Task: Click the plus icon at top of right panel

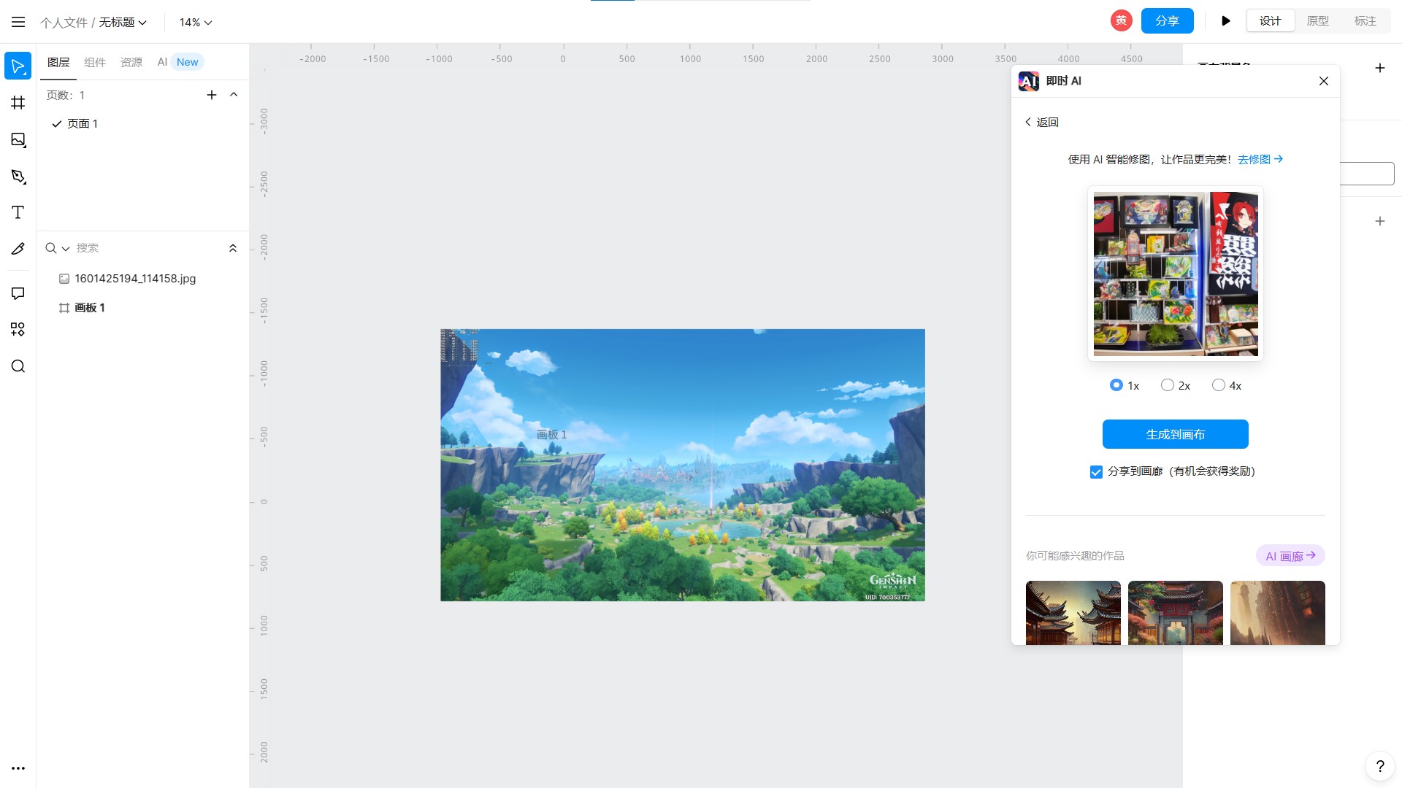Action: tap(1380, 68)
